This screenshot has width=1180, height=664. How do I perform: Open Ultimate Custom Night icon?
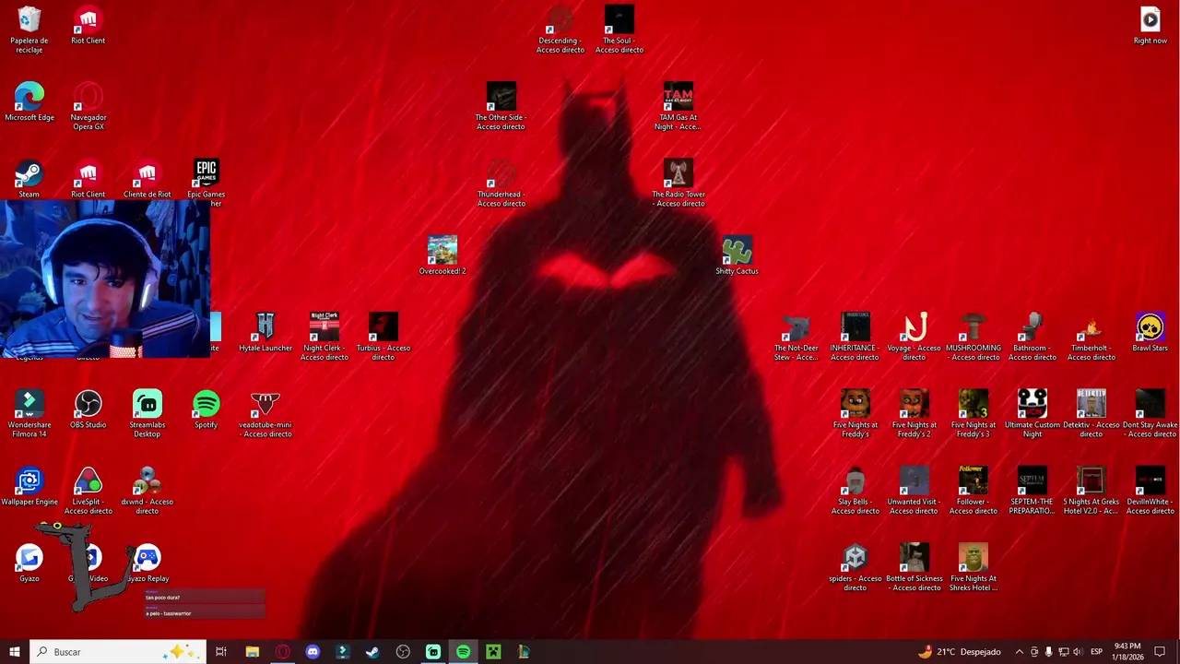pyautogui.click(x=1032, y=414)
